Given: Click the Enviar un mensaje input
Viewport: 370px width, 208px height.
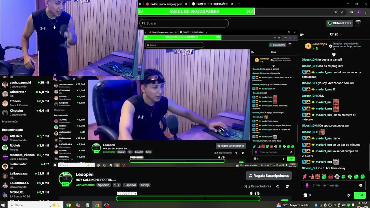Looking at the screenshot, I should [334, 185].
